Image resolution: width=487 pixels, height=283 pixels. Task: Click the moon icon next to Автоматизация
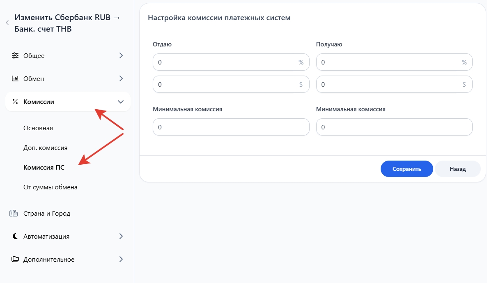tap(15, 236)
